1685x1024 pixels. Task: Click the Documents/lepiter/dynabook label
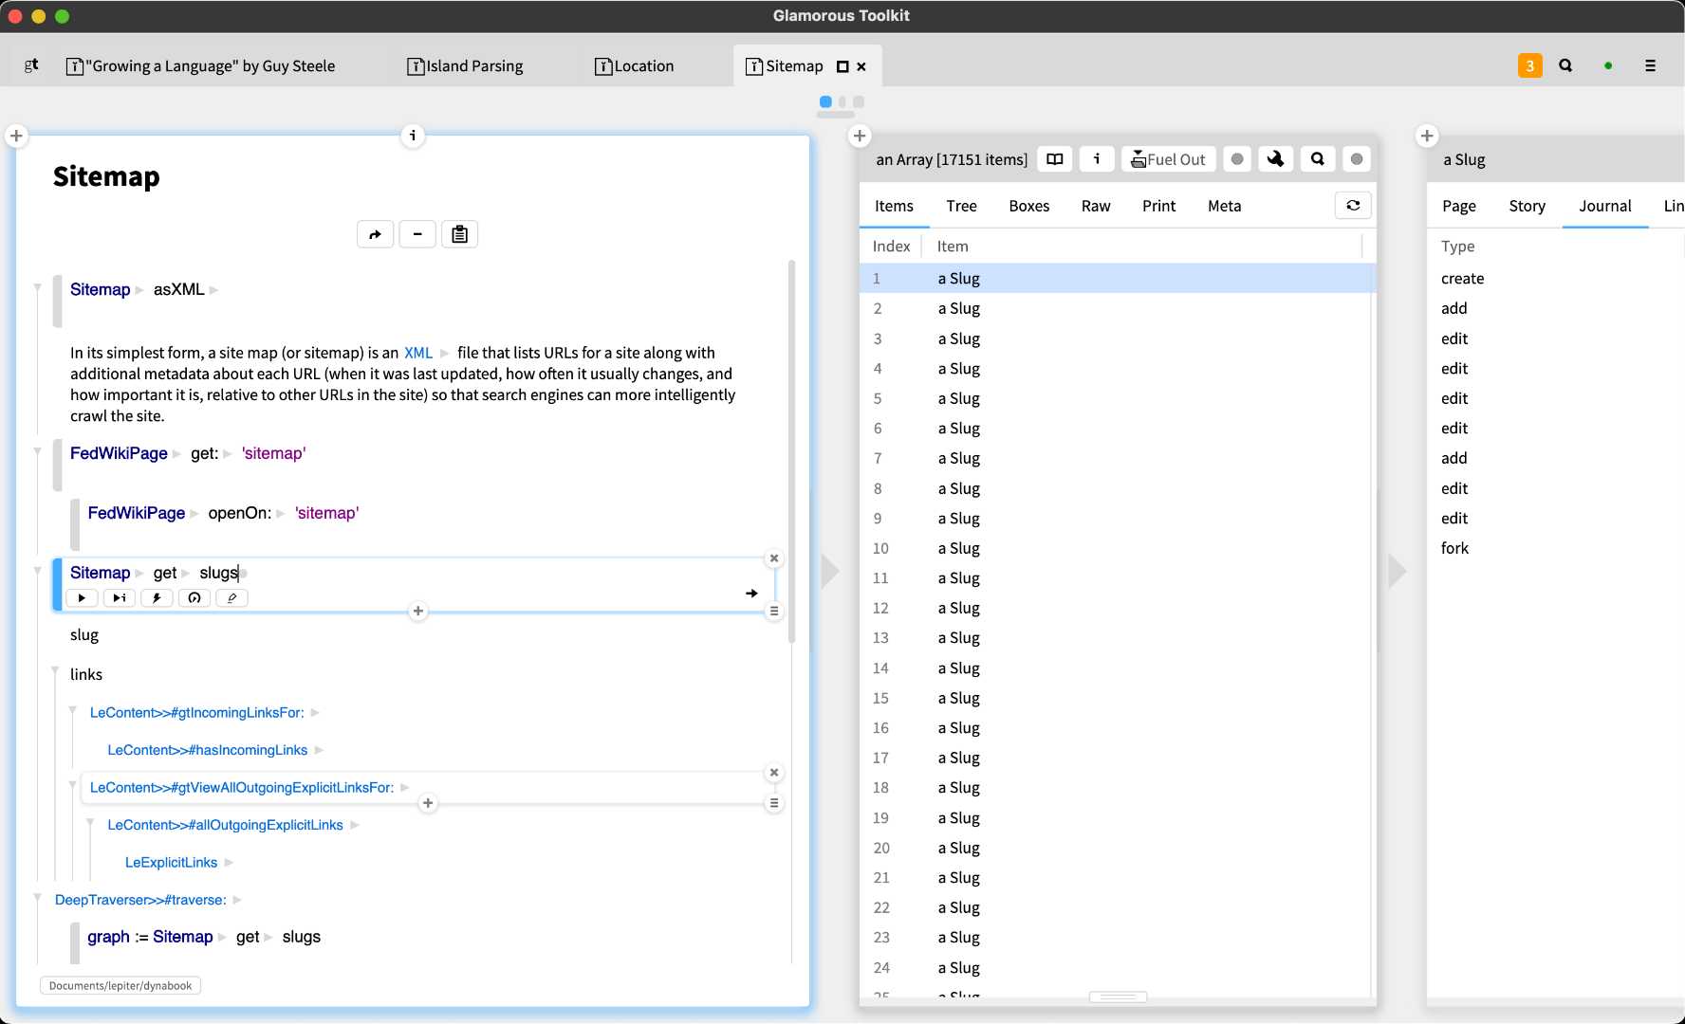tap(120, 986)
